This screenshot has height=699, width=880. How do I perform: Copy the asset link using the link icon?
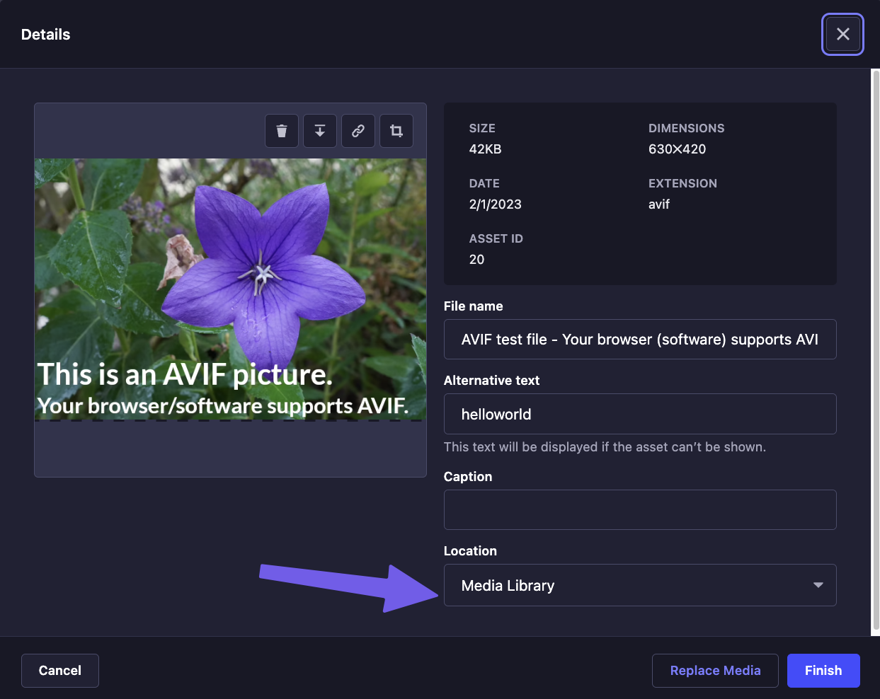coord(358,131)
